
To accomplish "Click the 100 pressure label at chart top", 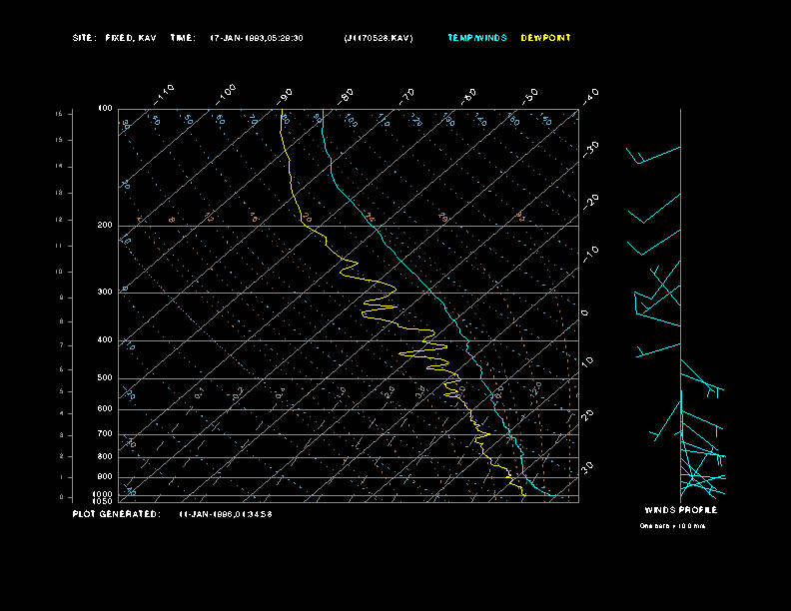I will [x=105, y=108].
